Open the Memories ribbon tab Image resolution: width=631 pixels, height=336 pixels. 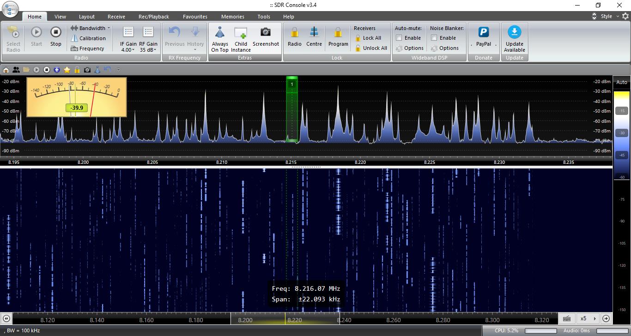point(233,17)
